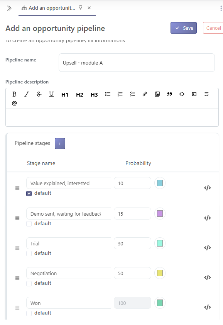The width and height of the screenshot is (223, 325).
Task: Uncheck default on Value explained stage
Action: [x=29, y=194]
